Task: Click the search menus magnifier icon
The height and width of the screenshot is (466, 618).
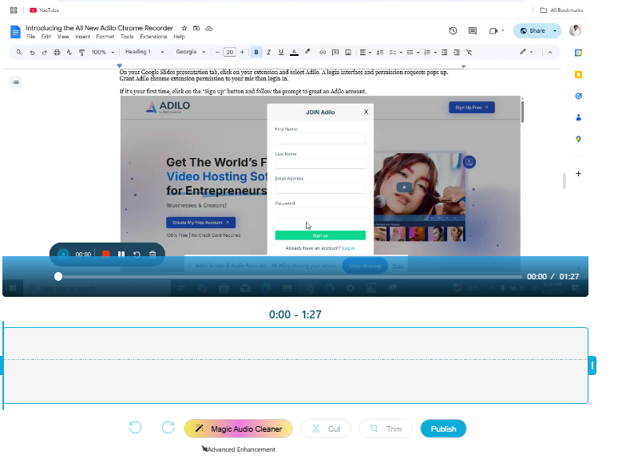Action: click(x=19, y=52)
